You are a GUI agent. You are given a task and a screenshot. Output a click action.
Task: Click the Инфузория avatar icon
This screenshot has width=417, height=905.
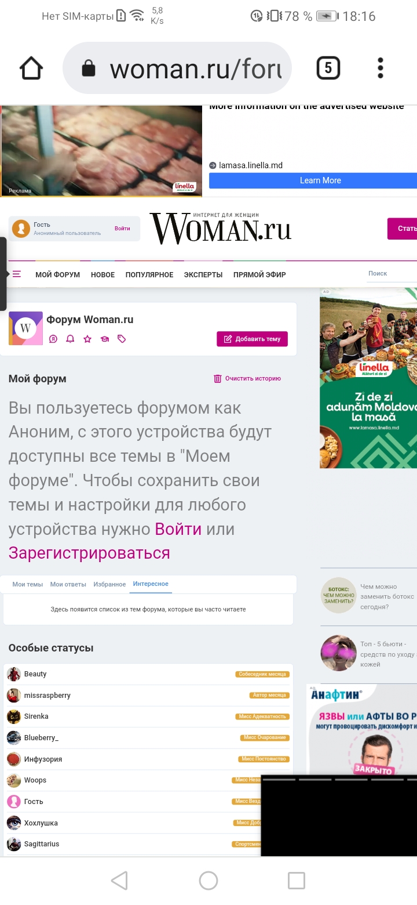pos(14,759)
